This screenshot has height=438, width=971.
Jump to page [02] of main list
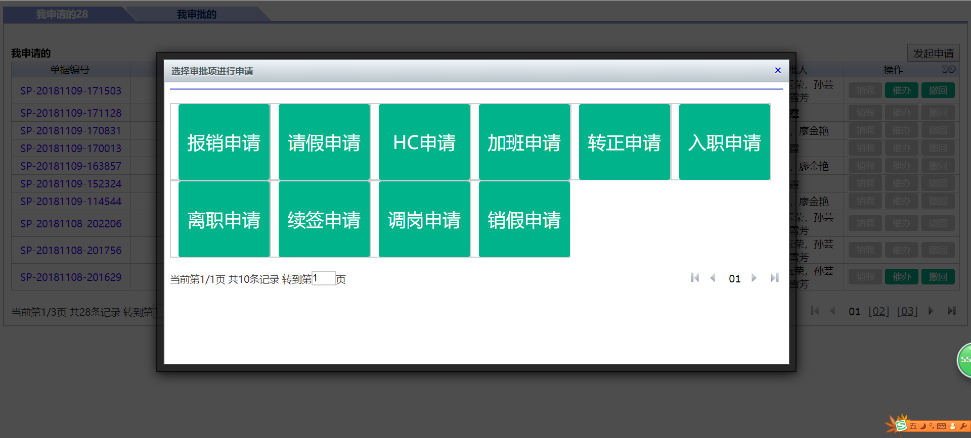[x=878, y=311]
